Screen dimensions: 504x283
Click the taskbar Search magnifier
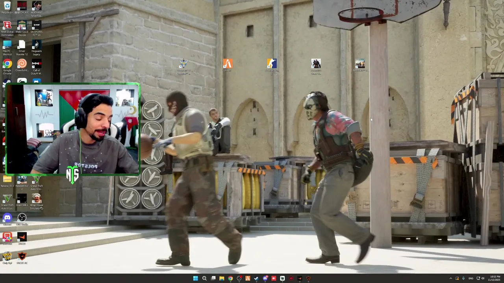pos(204,278)
